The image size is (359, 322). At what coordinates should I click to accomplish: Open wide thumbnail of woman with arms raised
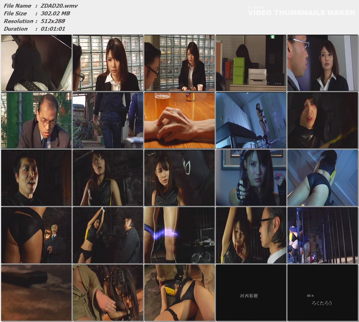pyautogui.click(x=108, y=235)
